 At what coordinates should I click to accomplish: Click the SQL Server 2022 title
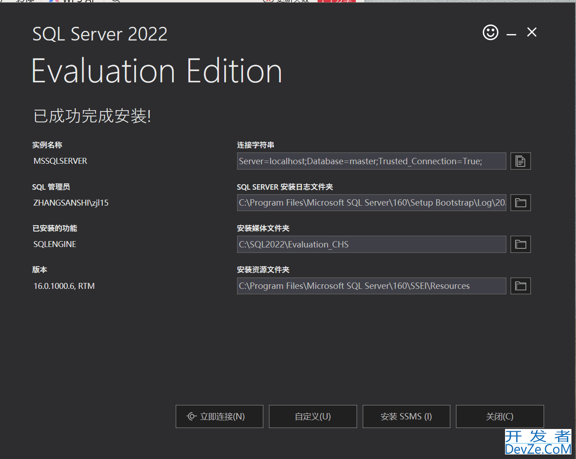(x=100, y=34)
